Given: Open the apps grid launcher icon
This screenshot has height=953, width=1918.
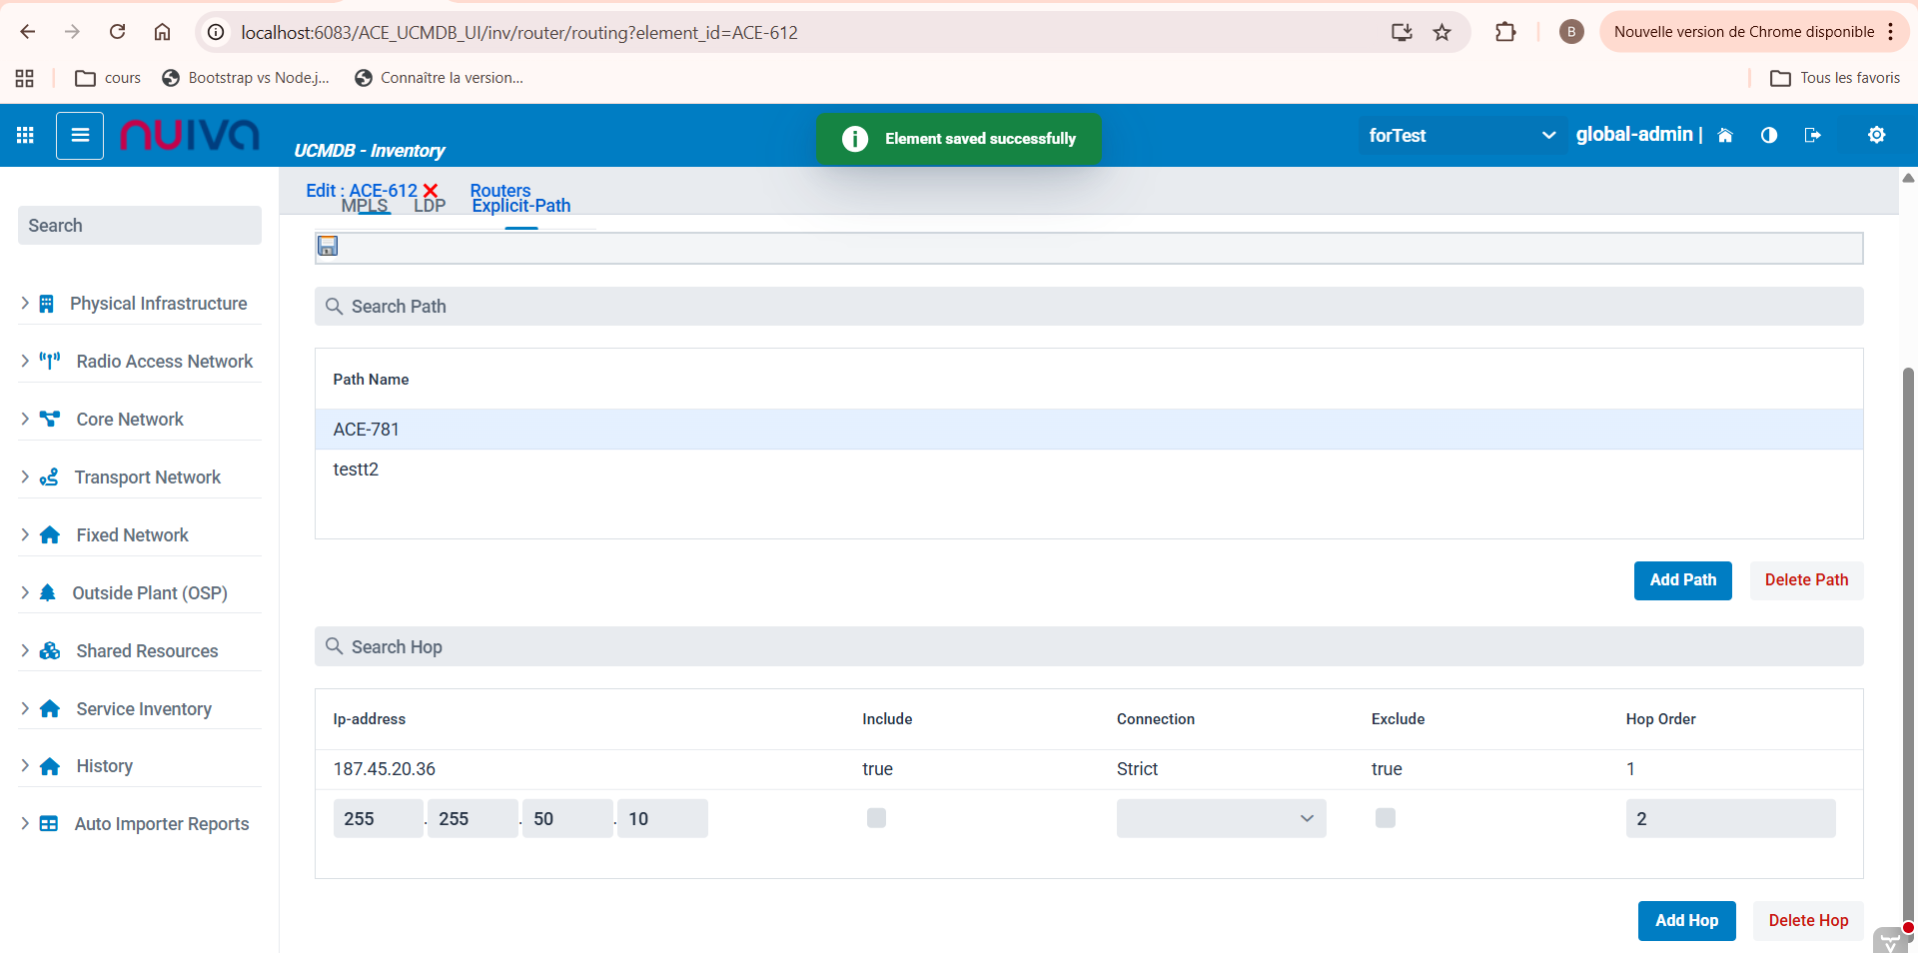Looking at the screenshot, I should pos(25,135).
